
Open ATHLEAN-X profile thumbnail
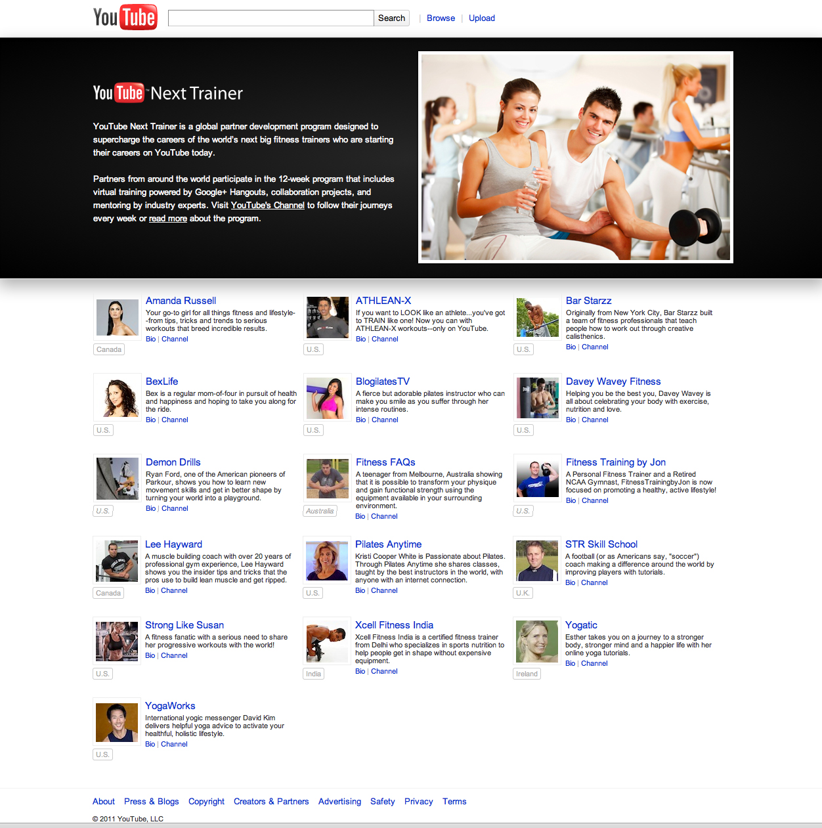click(x=328, y=318)
